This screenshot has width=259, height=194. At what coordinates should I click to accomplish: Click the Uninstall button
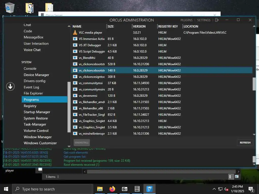point(82,142)
